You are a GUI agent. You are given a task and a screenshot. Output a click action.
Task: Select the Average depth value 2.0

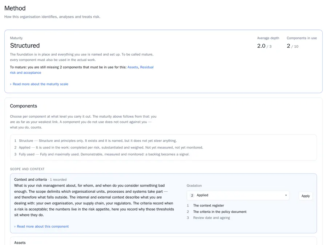pos(261,46)
